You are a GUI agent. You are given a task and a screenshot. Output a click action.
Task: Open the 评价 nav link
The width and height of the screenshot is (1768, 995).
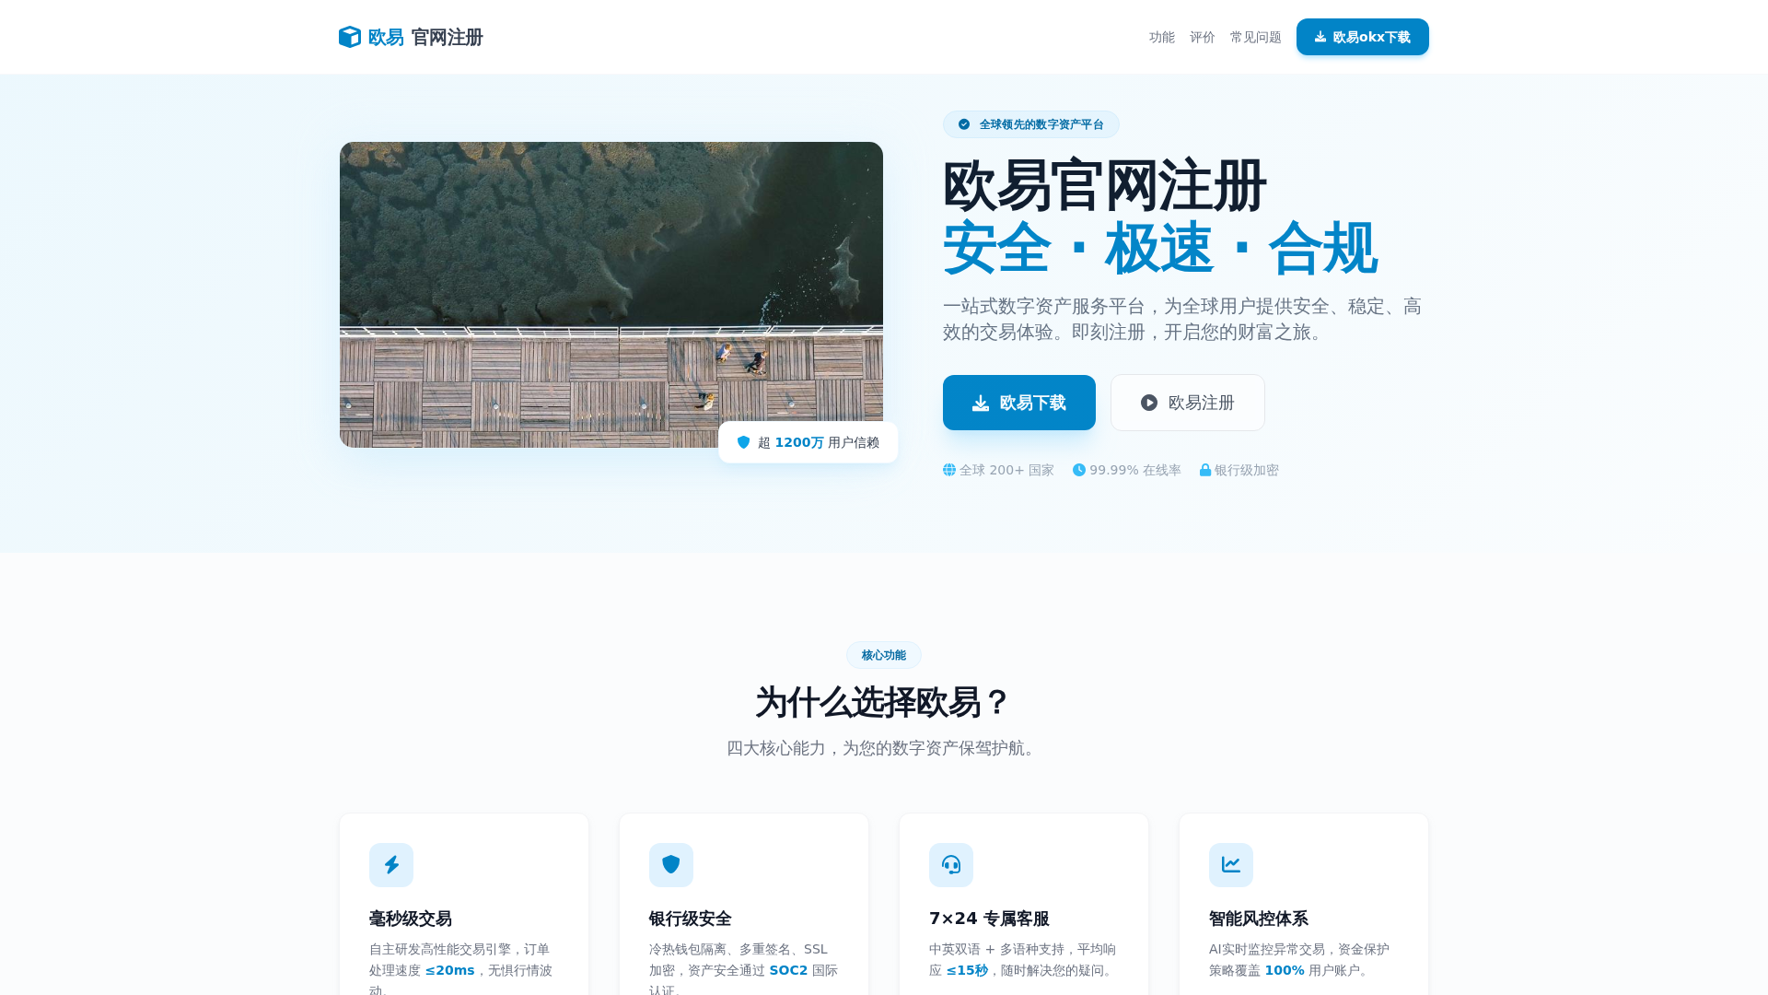pos(1203,37)
